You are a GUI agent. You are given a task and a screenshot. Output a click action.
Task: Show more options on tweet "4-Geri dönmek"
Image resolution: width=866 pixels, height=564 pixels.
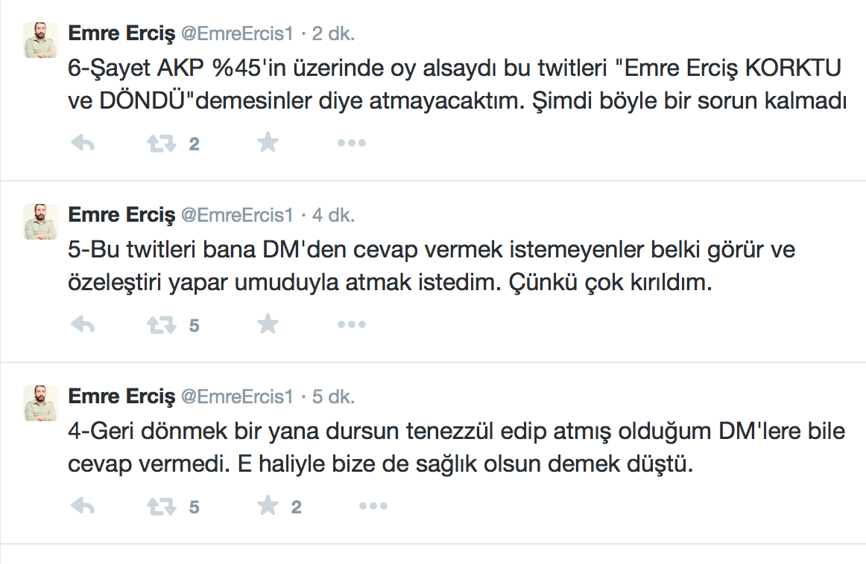pos(373,507)
